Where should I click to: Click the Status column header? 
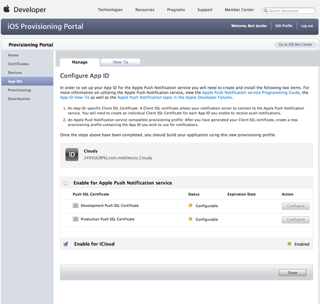(194, 194)
